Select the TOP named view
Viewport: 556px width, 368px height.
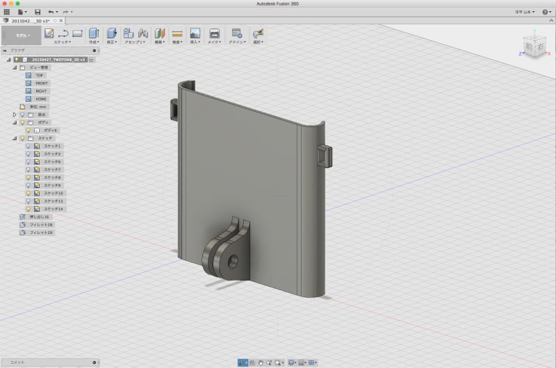(35, 76)
